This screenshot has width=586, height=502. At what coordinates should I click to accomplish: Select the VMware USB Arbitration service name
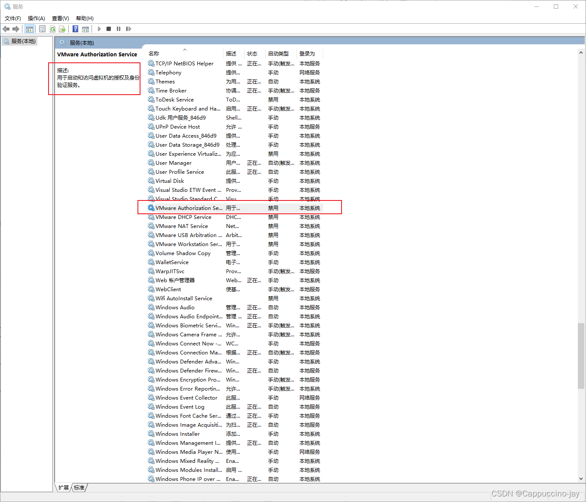click(x=189, y=235)
